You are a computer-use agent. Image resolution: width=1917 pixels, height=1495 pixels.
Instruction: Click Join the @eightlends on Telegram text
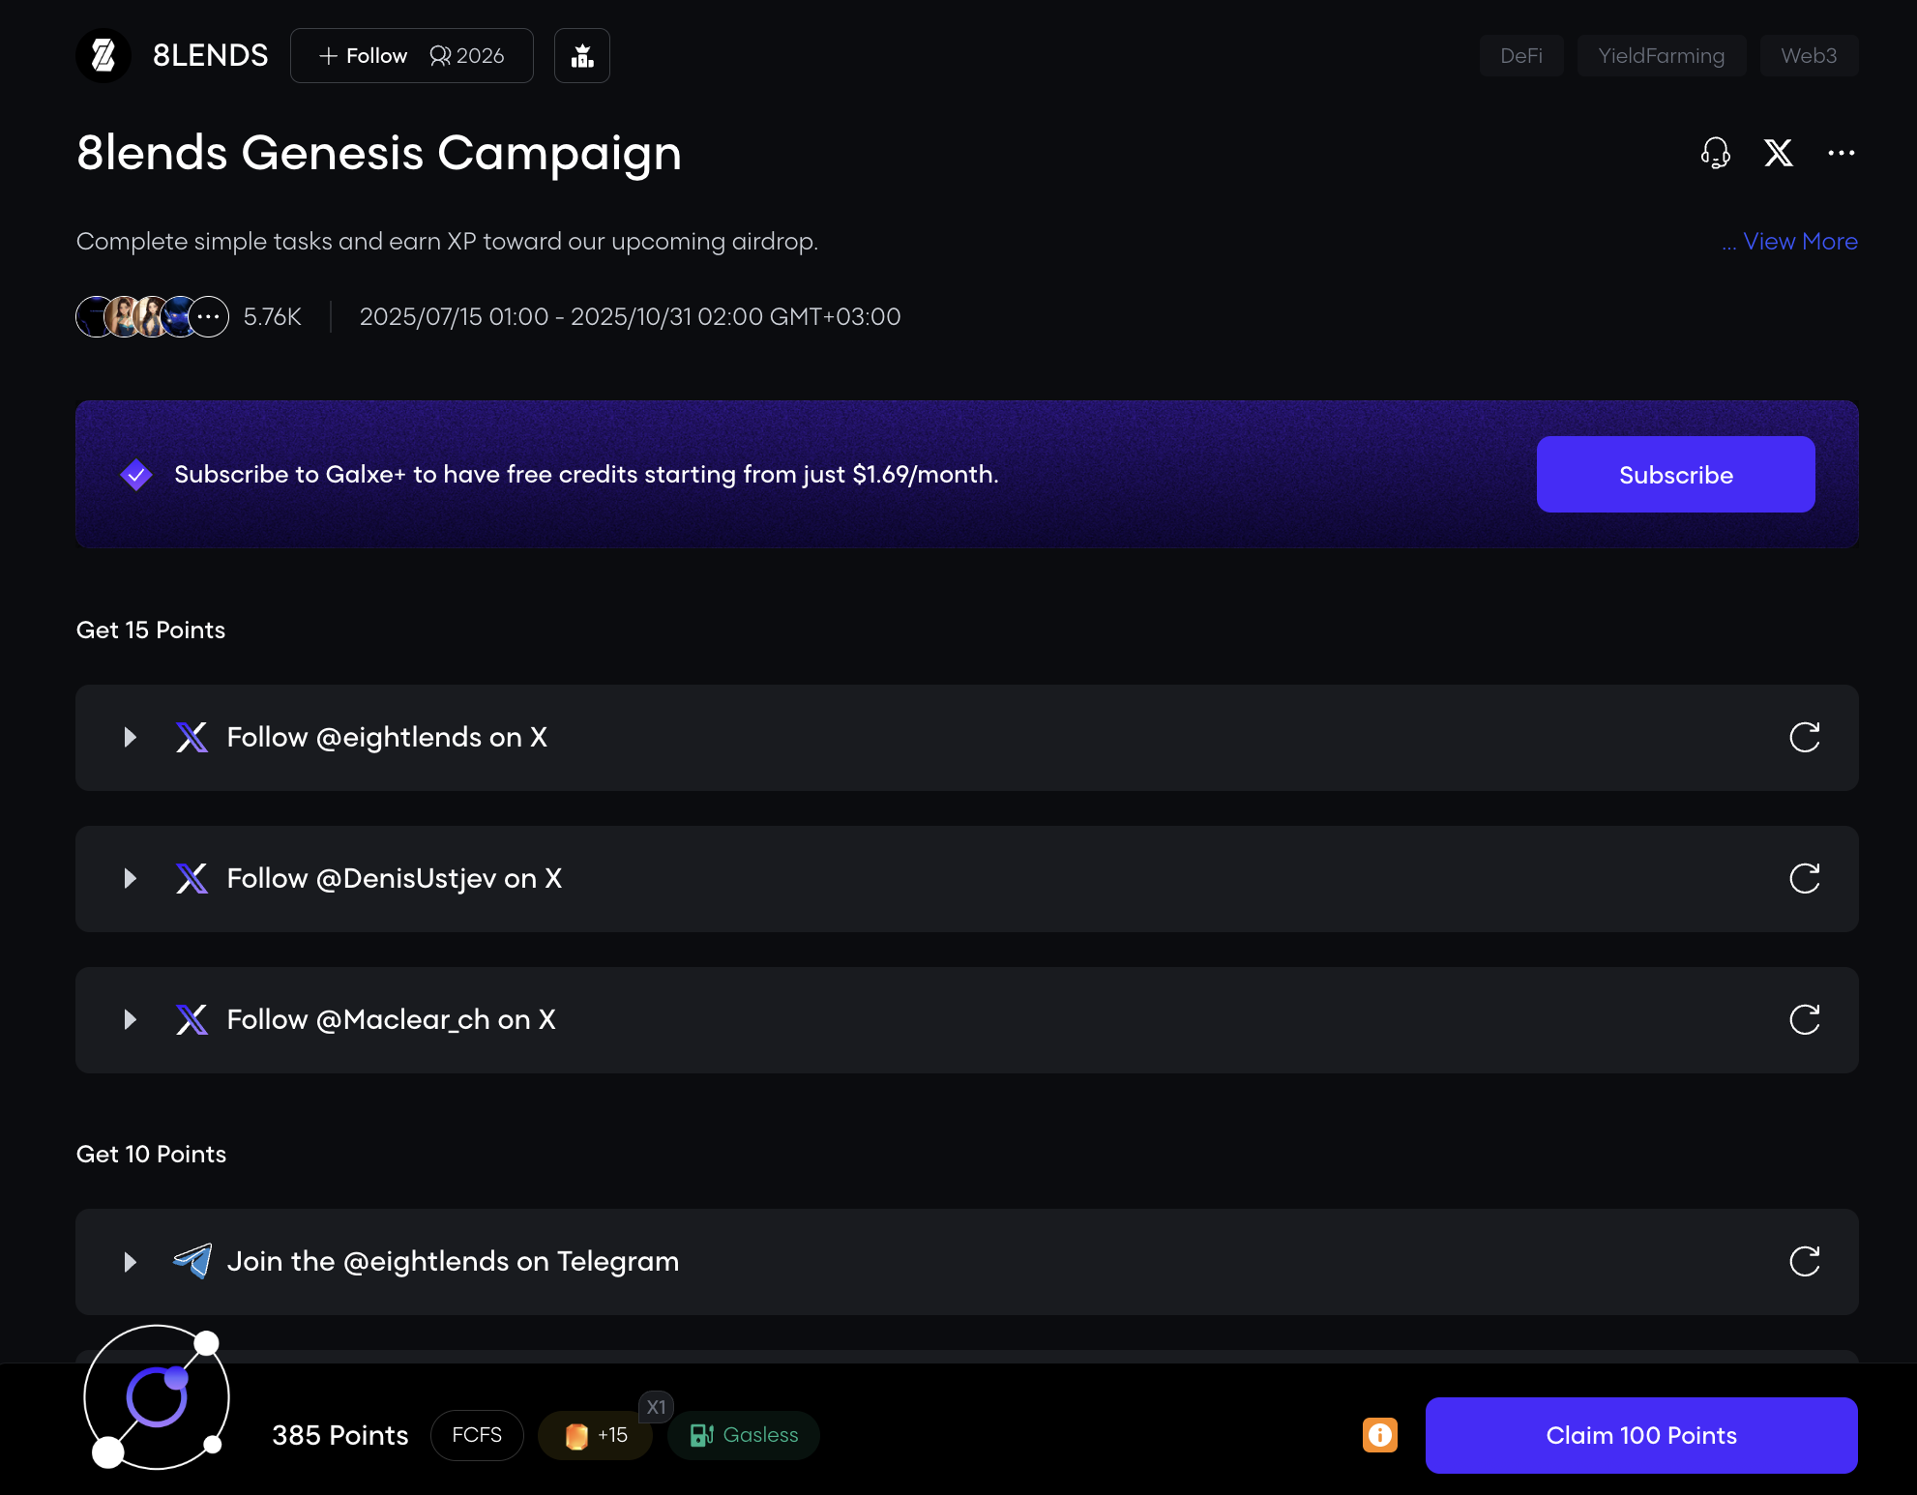[453, 1262]
